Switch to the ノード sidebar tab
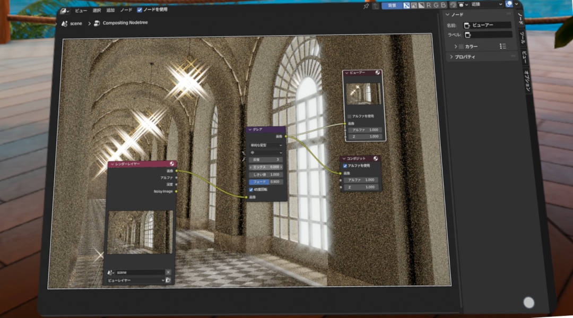The height and width of the screenshot is (318, 573). (x=520, y=19)
